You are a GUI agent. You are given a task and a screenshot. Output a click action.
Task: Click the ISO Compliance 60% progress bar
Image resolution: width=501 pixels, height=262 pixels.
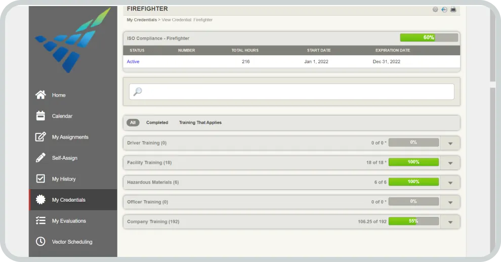coord(429,37)
